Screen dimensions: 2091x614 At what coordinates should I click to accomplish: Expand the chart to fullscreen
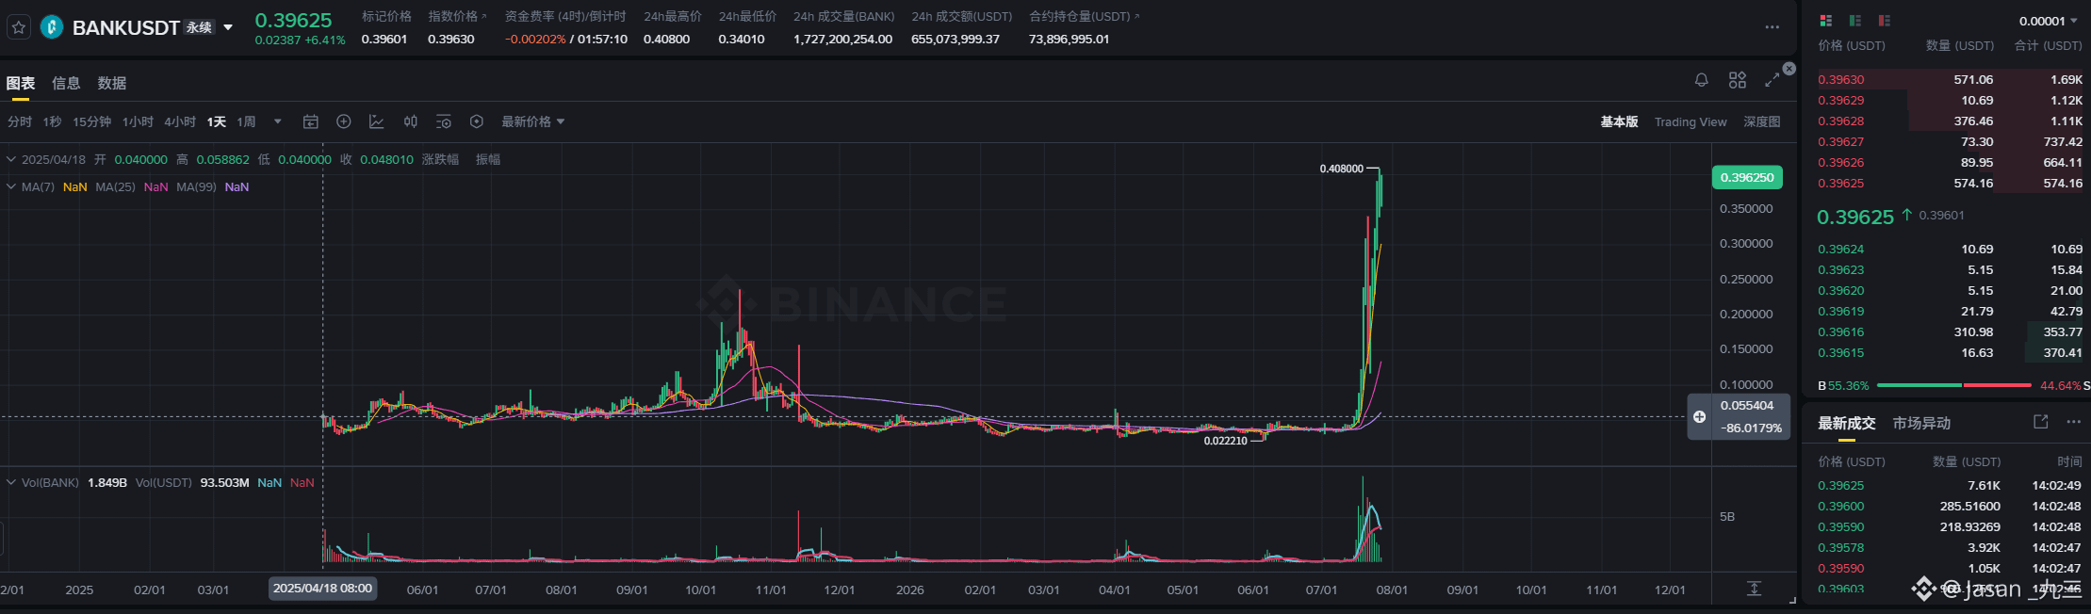click(1772, 80)
